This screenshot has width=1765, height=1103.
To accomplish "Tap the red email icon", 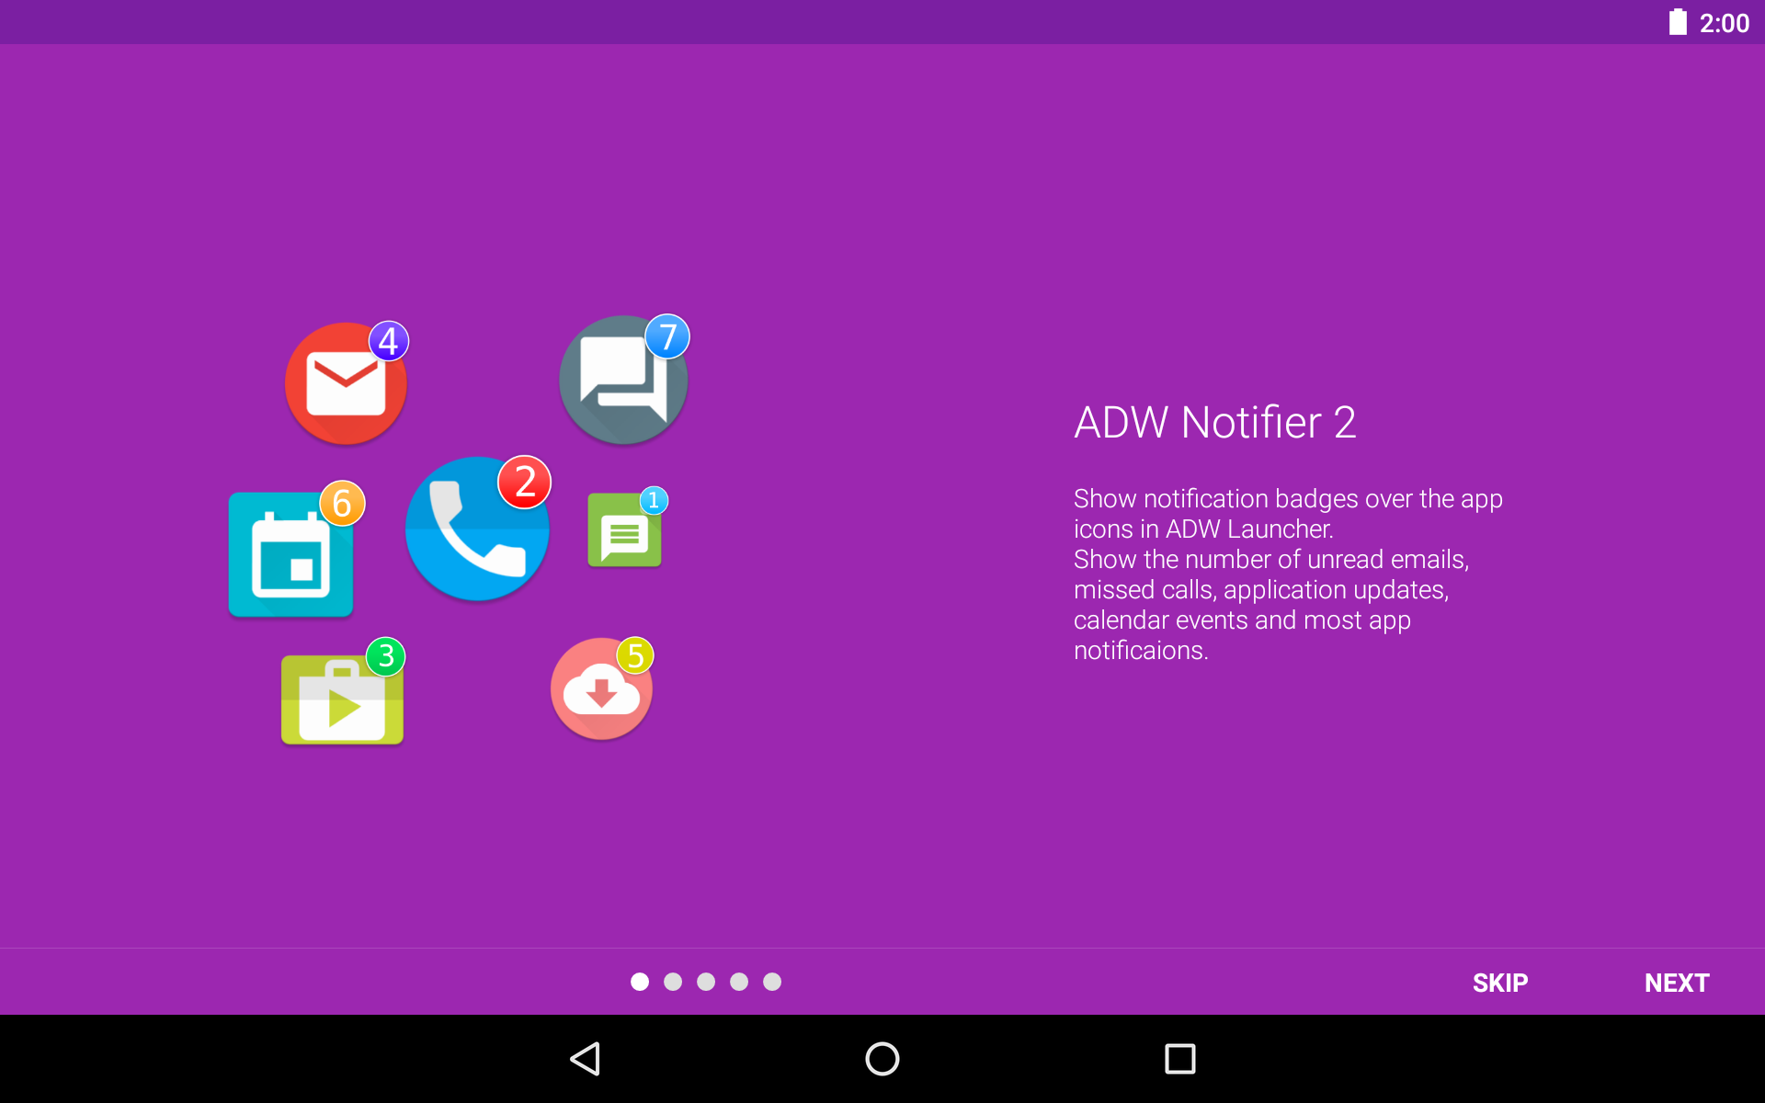I will point(346,384).
